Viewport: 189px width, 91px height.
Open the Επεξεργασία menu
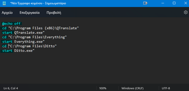[x=29, y=12]
